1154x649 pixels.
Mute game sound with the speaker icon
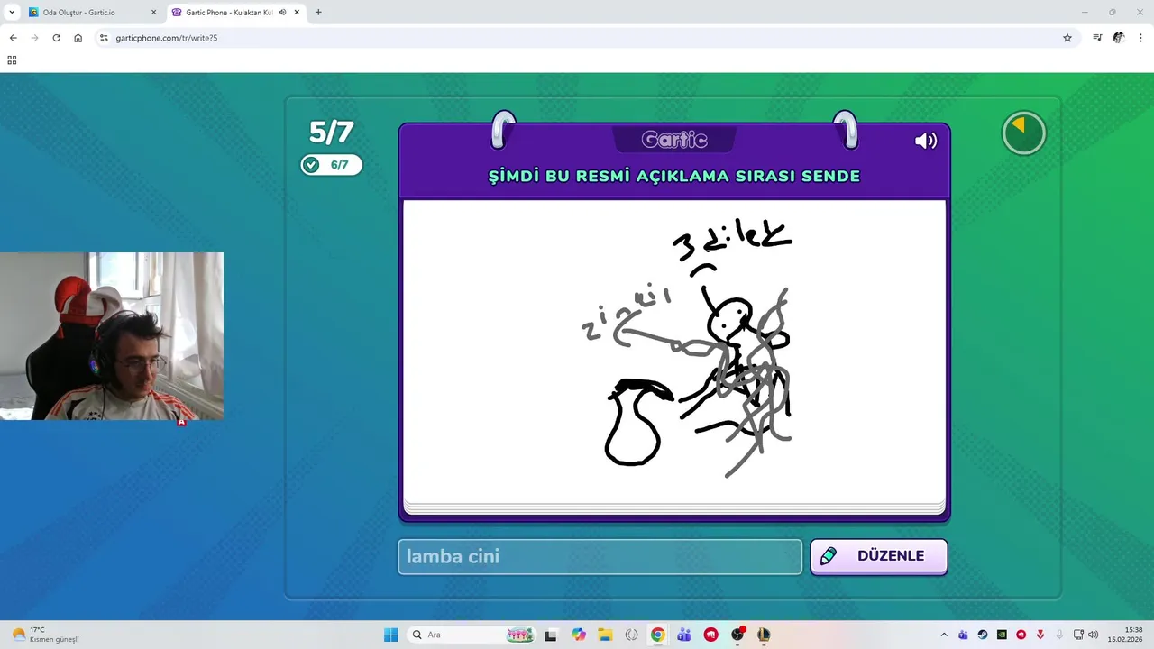(x=926, y=141)
